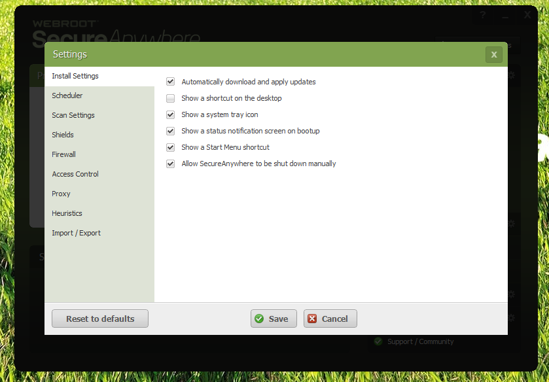Click 'Allow SecureAnywhere to be shut down manually' text
The image size is (549, 382).
258,164
